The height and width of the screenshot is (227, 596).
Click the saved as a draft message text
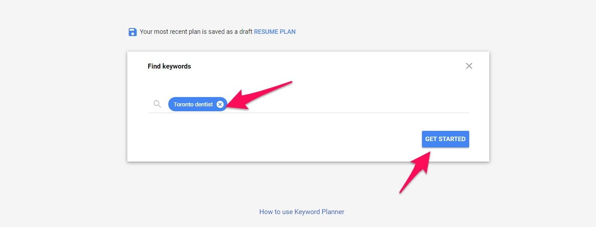tap(196, 32)
